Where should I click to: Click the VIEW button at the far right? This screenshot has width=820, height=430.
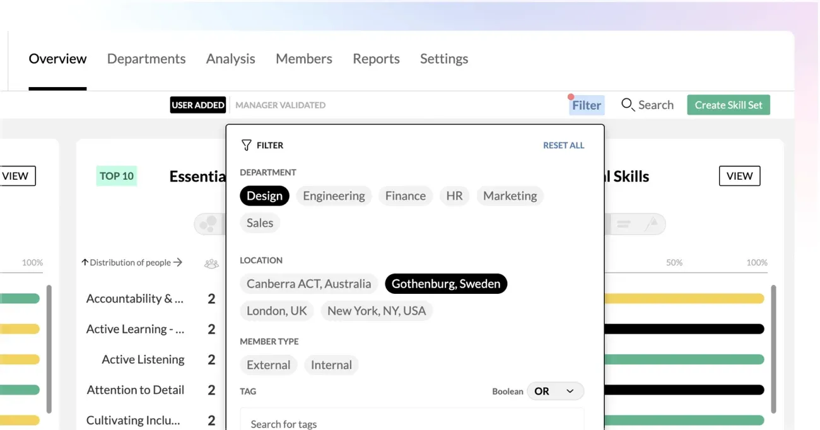(x=739, y=176)
